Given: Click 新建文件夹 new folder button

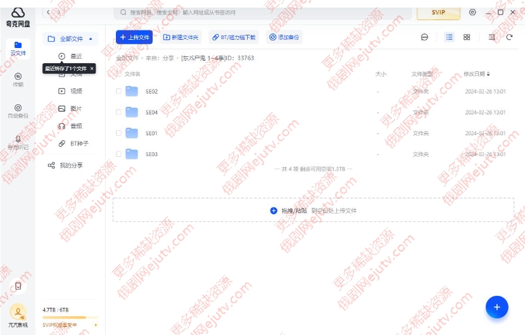Looking at the screenshot, I should (180, 37).
